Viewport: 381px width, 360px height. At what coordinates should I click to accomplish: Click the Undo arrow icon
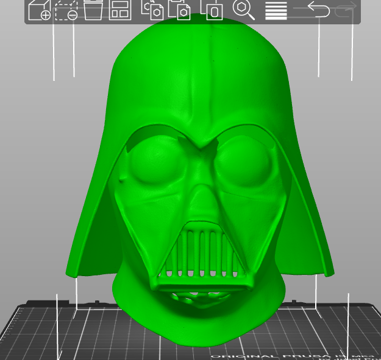click(x=319, y=9)
